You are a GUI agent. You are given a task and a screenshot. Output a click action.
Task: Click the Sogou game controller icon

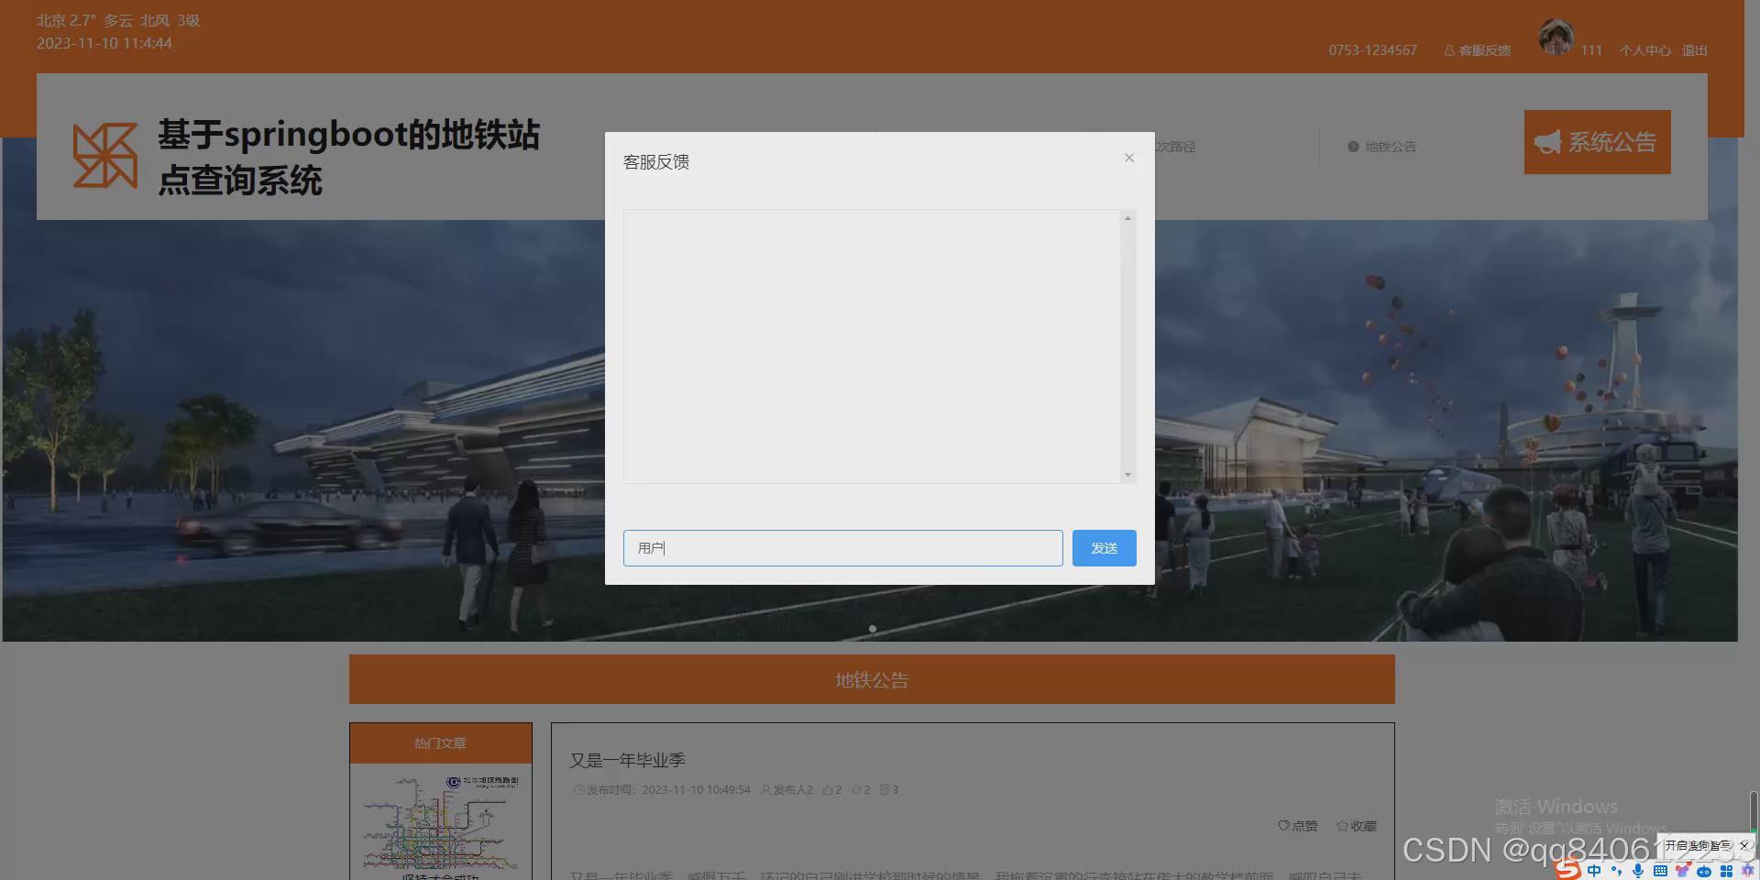click(1704, 872)
